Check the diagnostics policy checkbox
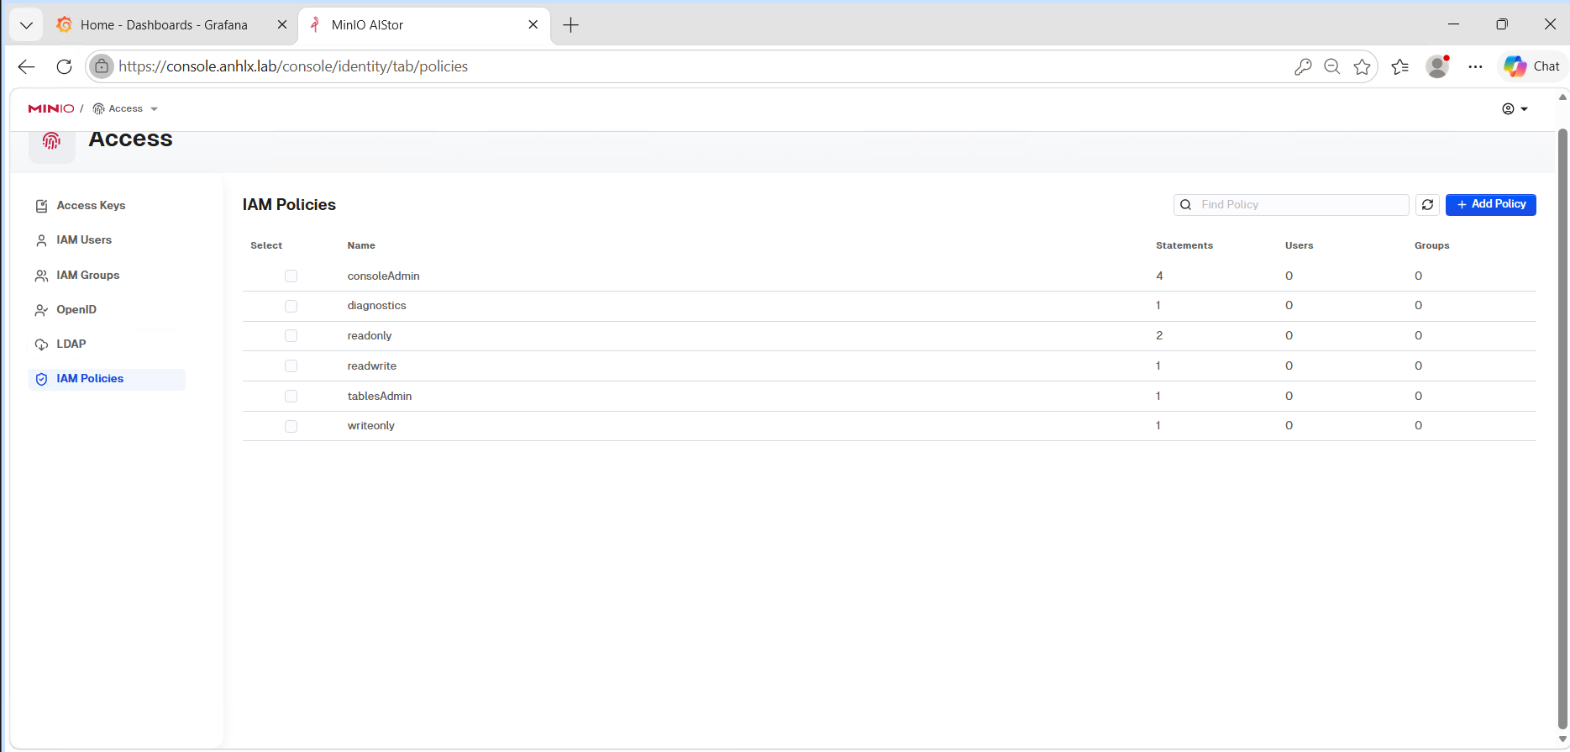Viewport: 1570px width, 752px height. [x=291, y=306]
